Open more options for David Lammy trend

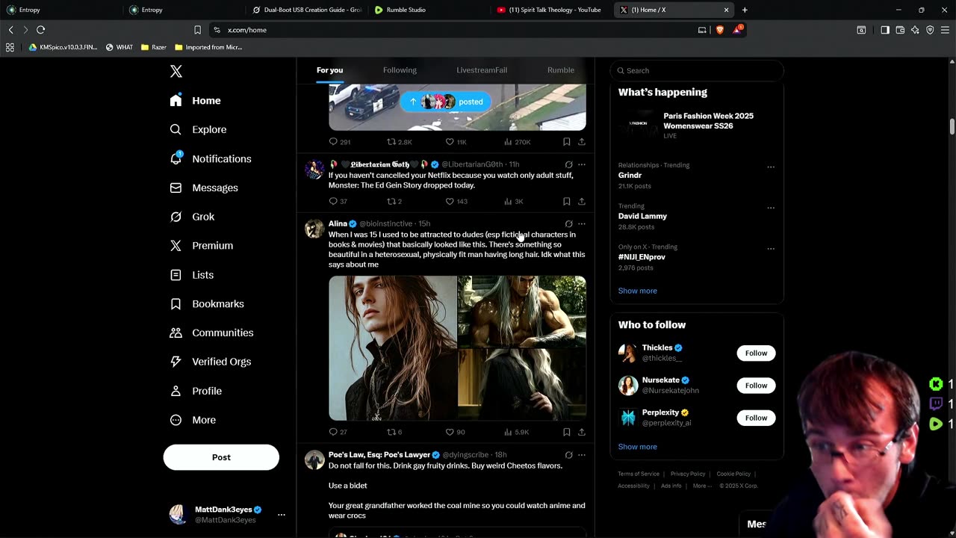point(771,208)
